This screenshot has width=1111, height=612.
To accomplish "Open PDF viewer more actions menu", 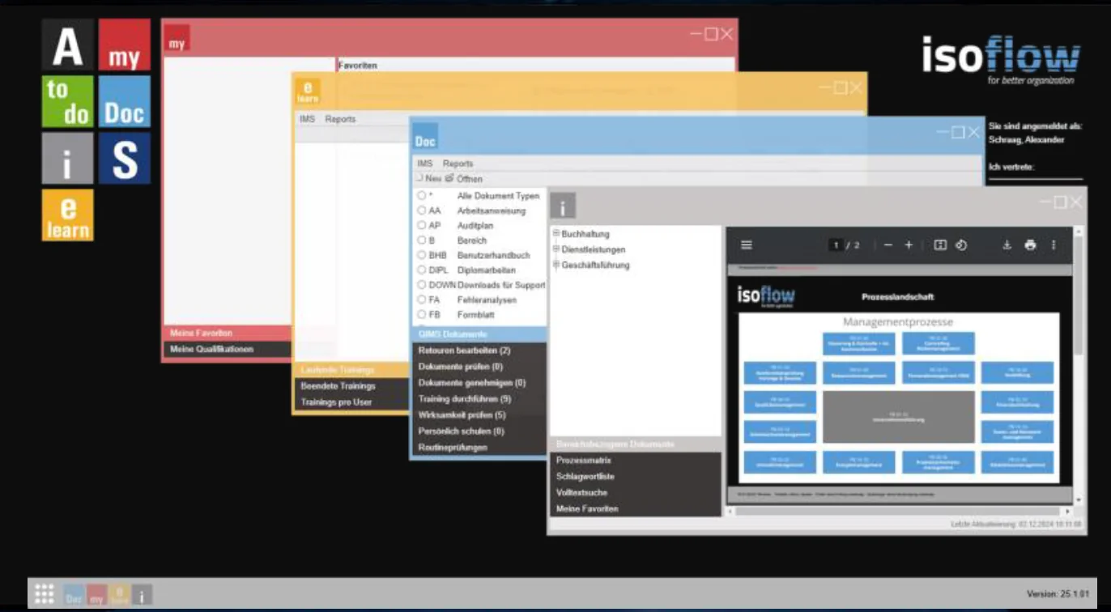I will tap(1054, 245).
